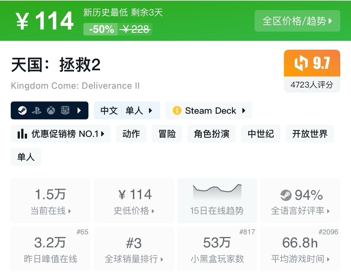Open the 15日在线趋势 chart
Screen dimensions: 351x273
[x=217, y=201]
